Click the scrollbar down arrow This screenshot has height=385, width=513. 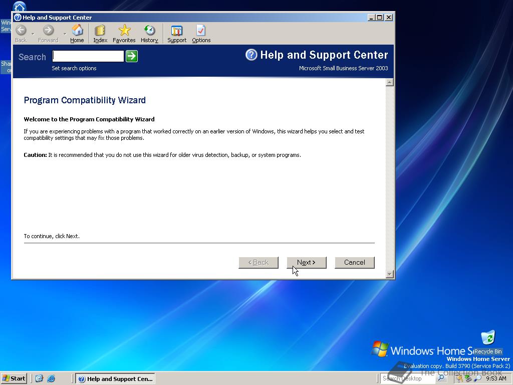[389, 274]
